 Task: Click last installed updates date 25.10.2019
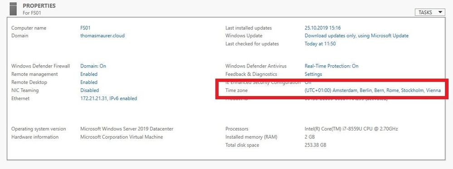click(x=323, y=28)
